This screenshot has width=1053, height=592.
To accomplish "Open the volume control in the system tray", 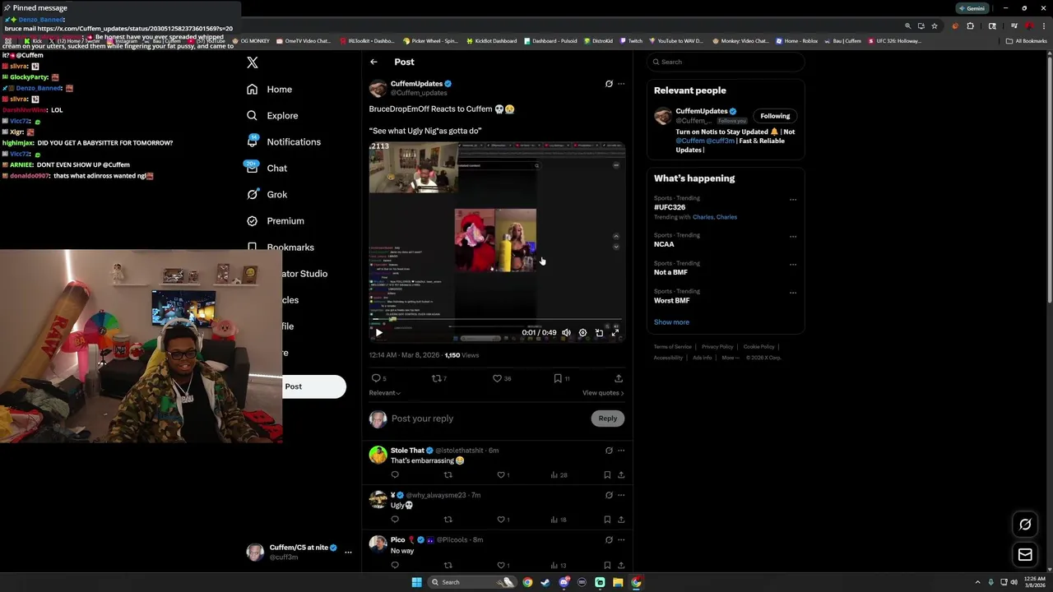I will pos(1014,582).
